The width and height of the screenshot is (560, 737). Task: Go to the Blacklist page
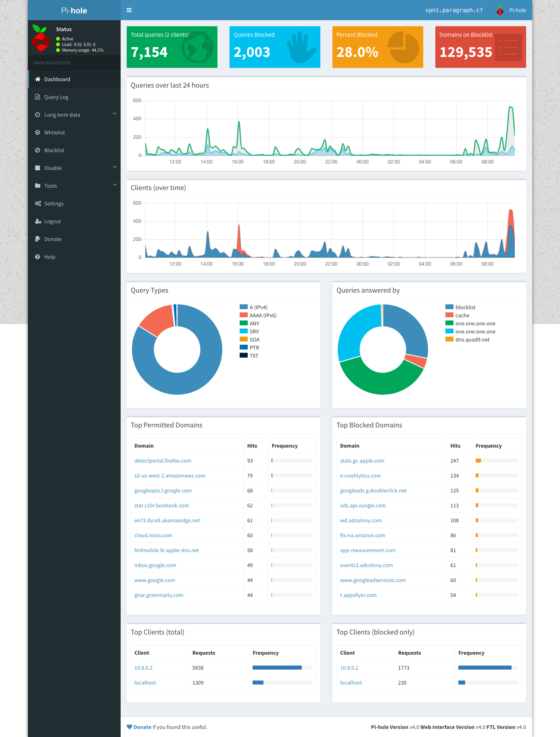tap(74, 150)
